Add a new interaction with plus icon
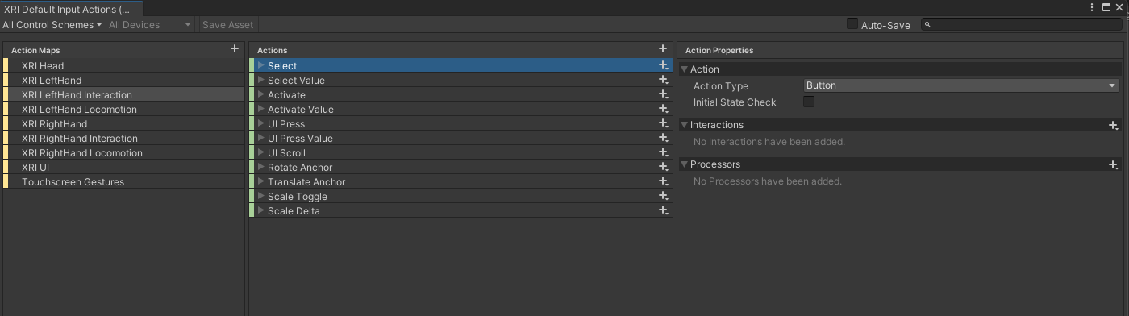The height and width of the screenshot is (316, 1129). click(1113, 125)
